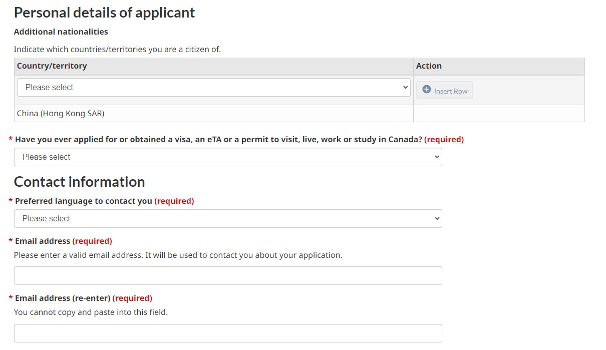Click the valid email address hint text
The height and width of the screenshot is (350, 606).
[x=178, y=255]
